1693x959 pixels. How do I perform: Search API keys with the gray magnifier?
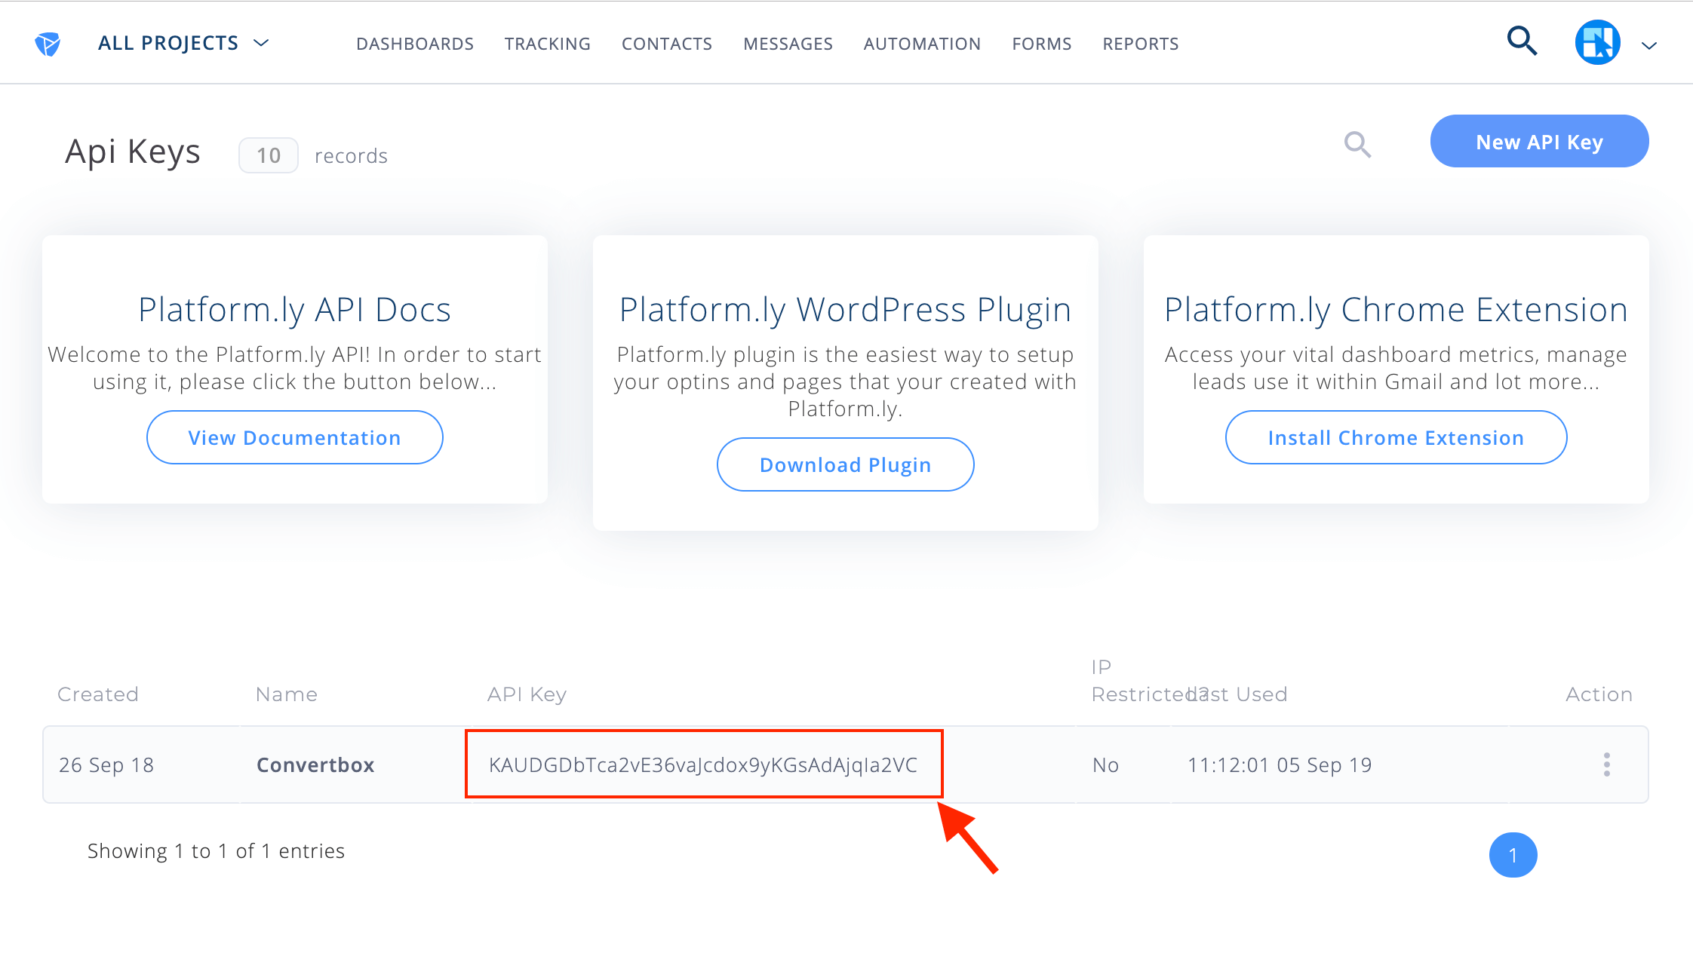[1357, 144]
